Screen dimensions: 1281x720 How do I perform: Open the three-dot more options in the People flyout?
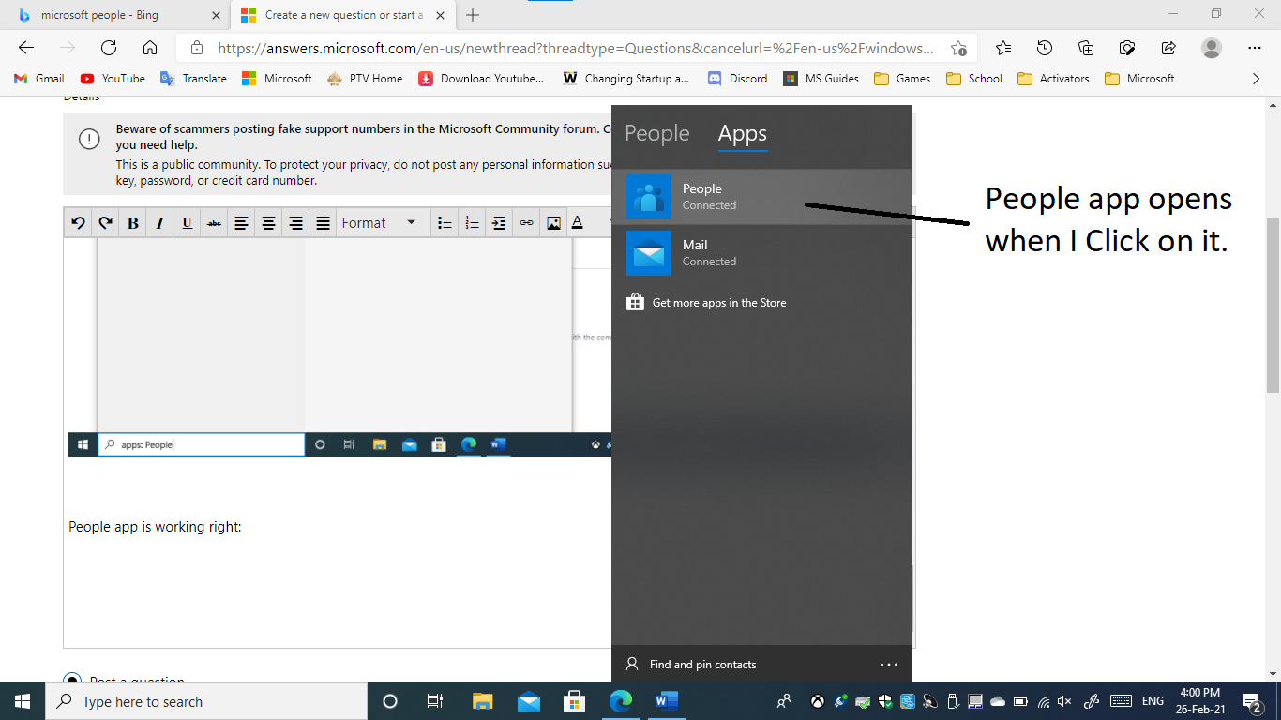(x=889, y=665)
